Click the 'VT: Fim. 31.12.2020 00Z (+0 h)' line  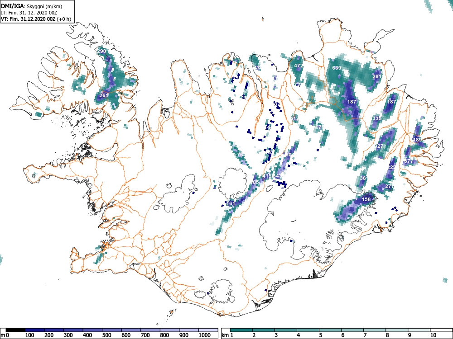click(36, 19)
